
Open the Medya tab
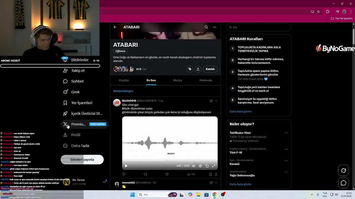[177, 80]
